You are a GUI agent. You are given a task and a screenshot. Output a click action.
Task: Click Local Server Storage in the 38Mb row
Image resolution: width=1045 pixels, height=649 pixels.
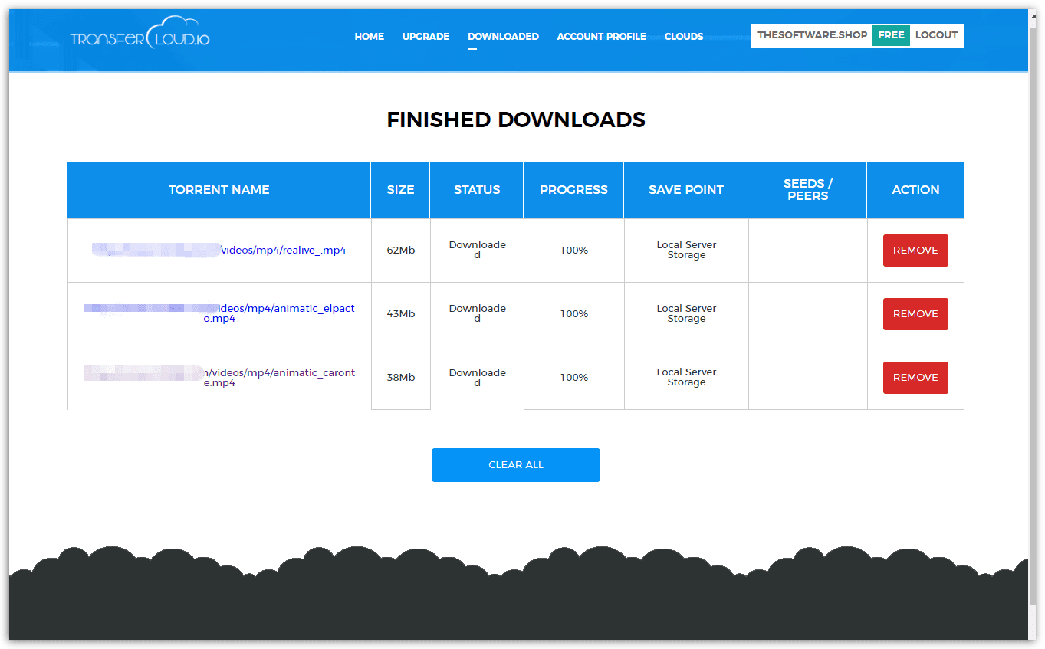click(686, 377)
